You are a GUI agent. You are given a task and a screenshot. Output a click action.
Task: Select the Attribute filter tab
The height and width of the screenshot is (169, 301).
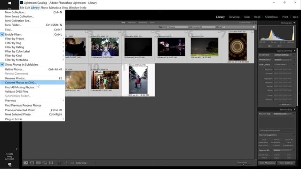coord(132,23)
